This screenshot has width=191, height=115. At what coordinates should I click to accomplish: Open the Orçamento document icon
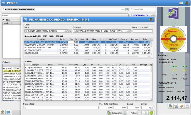125,113
